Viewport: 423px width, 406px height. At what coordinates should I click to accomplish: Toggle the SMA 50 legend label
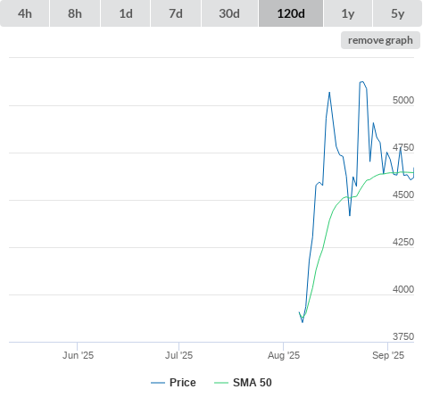pos(253,383)
